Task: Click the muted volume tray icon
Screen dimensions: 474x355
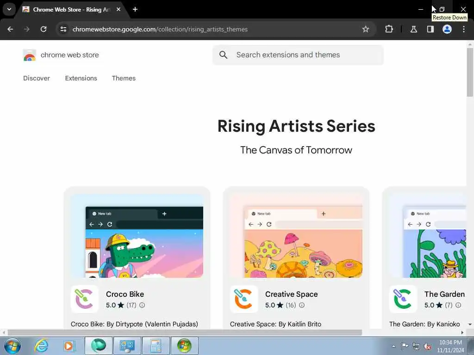Action: tap(427, 346)
